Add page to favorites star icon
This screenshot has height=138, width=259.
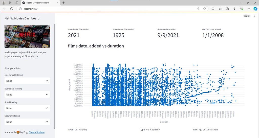click(204, 9)
